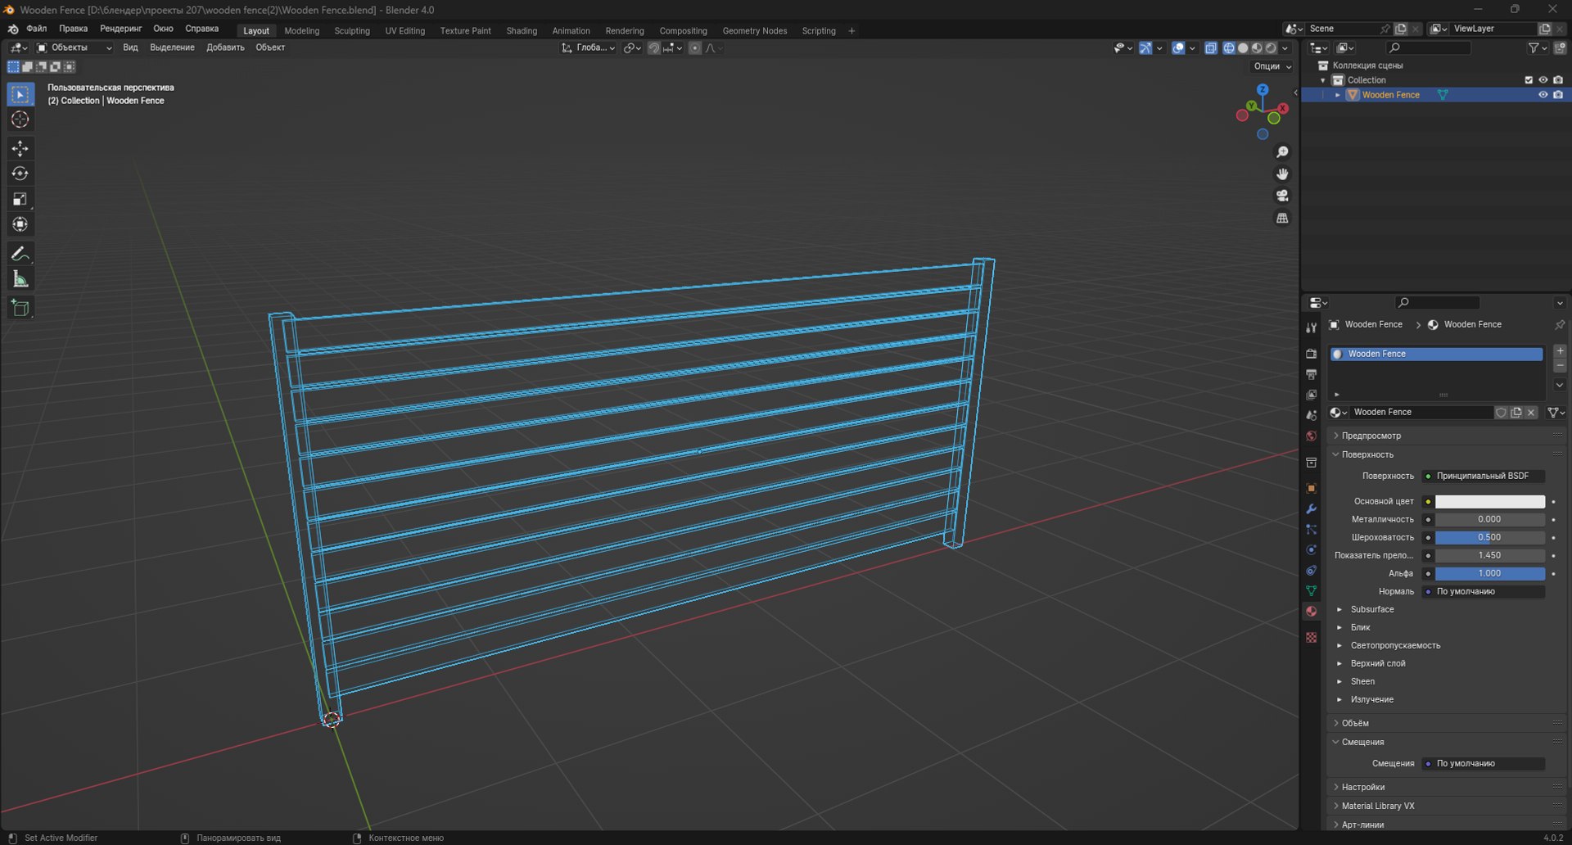Open the Object Data properties tab
The height and width of the screenshot is (845, 1572).
point(1311,590)
